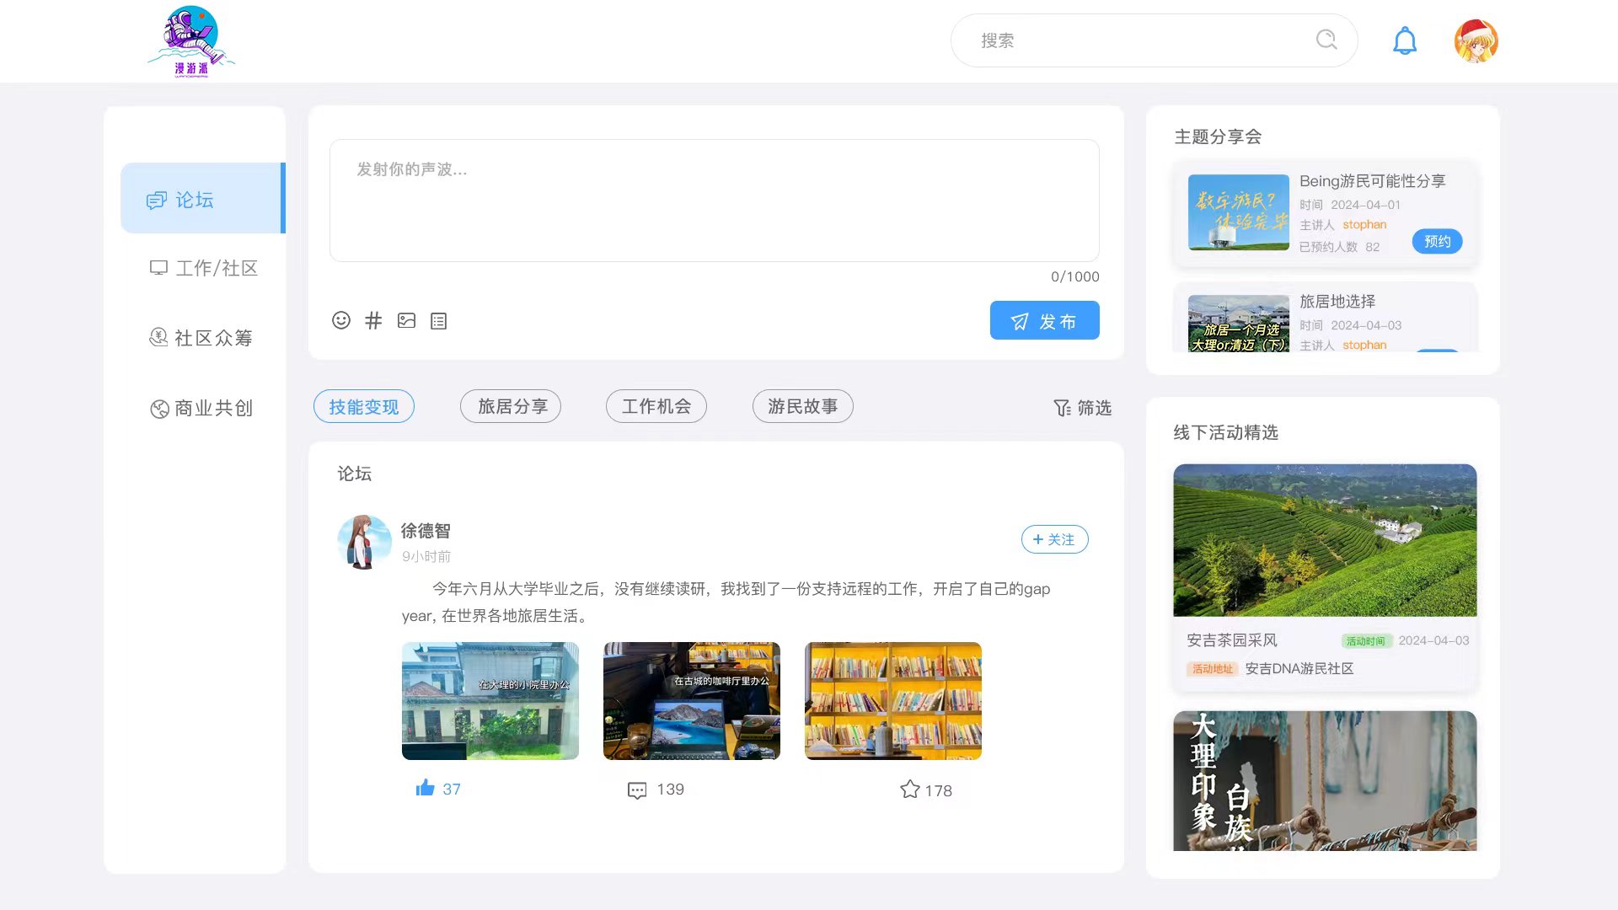The height and width of the screenshot is (910, 1618).
Task: Open the 旅居地选择 session cover
Action: click(1239, 324)
